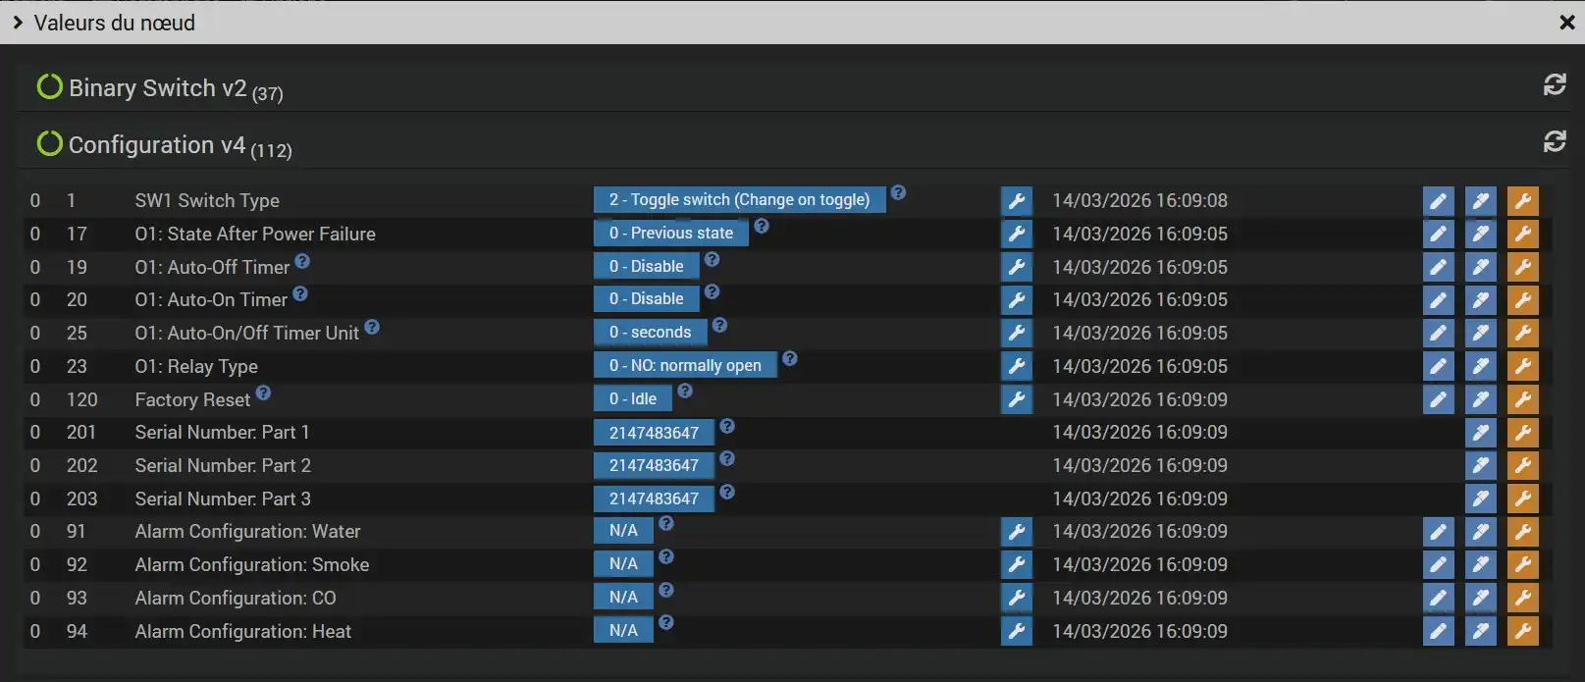Click N/A value for Alarm Configuration: Water
The image size is (1585, 682).
coord(623,532)
